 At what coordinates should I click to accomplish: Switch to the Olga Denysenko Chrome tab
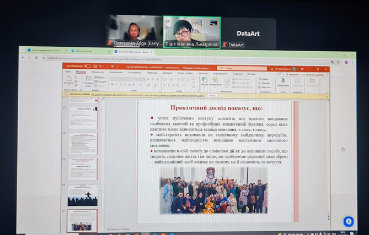[x=90, y=51]
